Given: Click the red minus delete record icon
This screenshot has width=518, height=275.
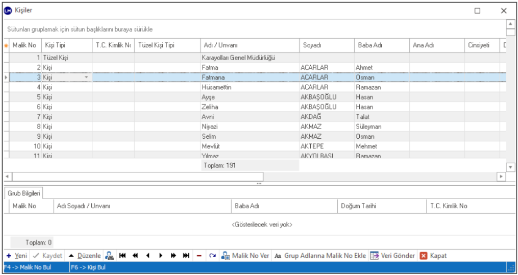Looking at the screenshot, I should [199, 256].
